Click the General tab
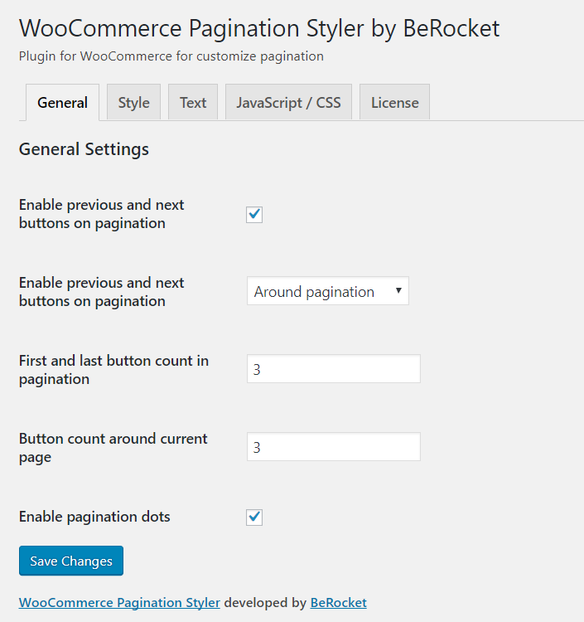This screenshot has height=622, width=584. [x=63, y=102]
